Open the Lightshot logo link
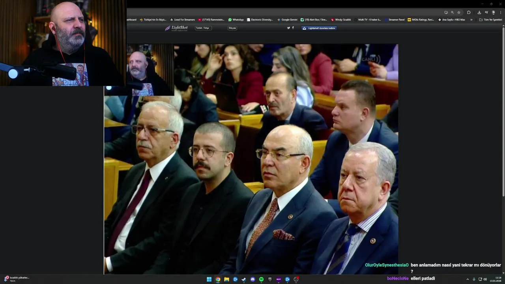This screenshot has height=284, width=505. [176, 28]
